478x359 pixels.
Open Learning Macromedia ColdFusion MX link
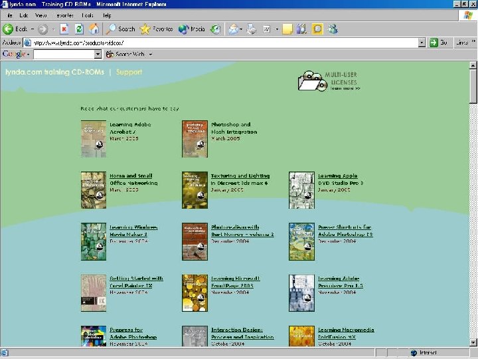click(x=346, y=333)
